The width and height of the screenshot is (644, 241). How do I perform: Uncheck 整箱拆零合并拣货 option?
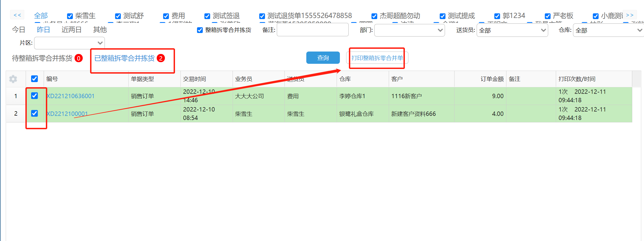click(x=200, y=30)
